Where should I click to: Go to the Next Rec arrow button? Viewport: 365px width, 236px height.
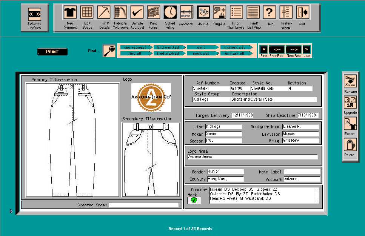(293, 49)
